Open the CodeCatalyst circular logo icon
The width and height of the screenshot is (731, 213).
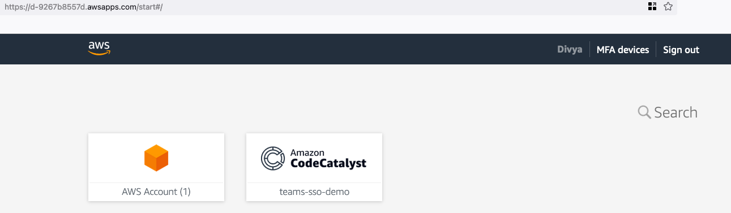click(272, 158)
